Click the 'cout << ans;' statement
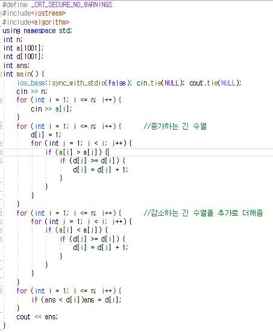Screen dimensions: 273x332 pyautogui.click(x=37, y=317)
